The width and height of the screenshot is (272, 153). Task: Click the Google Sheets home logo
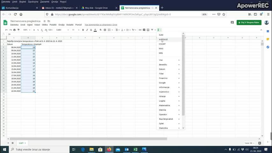click(x=5, y=23)
